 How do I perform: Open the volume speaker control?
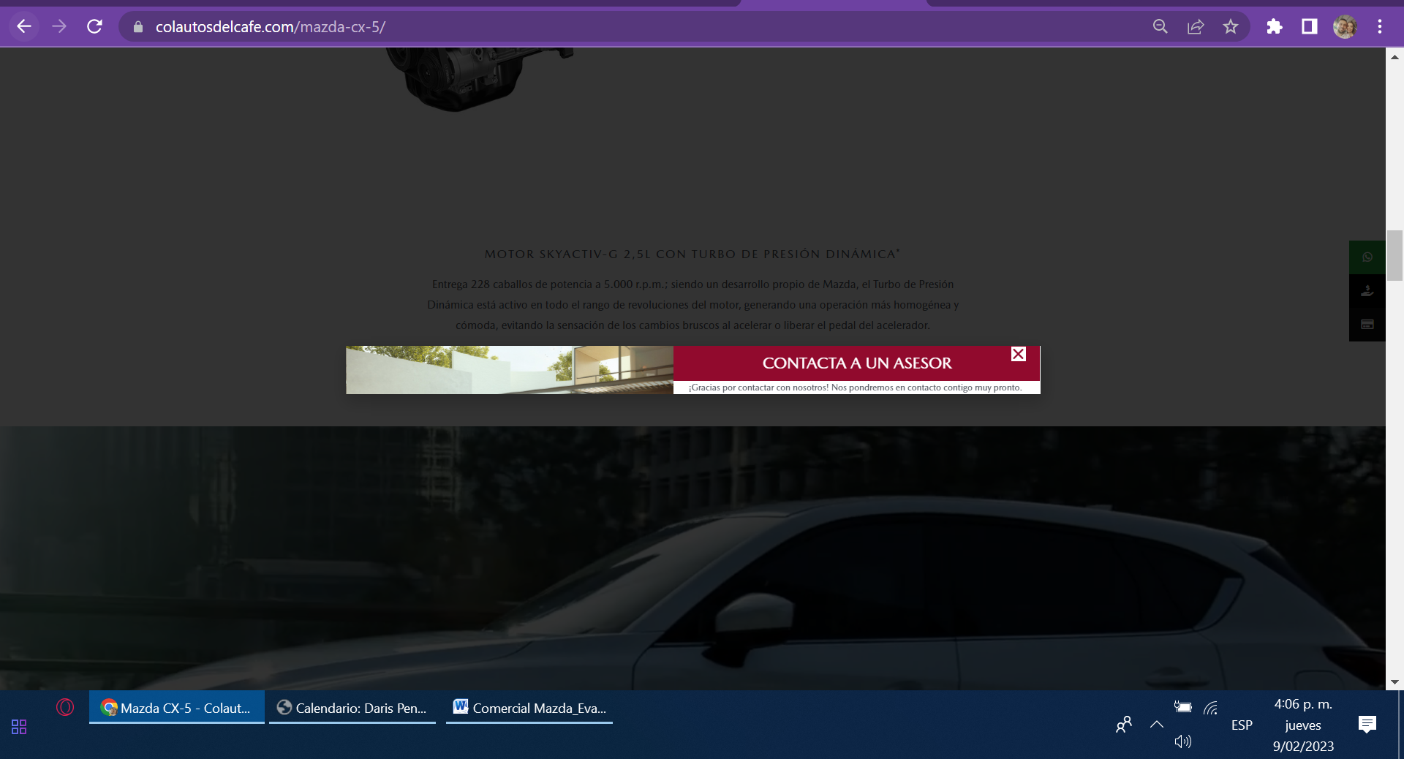tap(1183, 741)
